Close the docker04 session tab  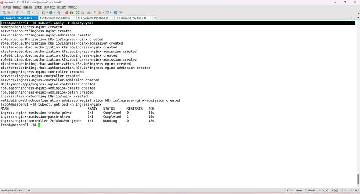(151, 18)
